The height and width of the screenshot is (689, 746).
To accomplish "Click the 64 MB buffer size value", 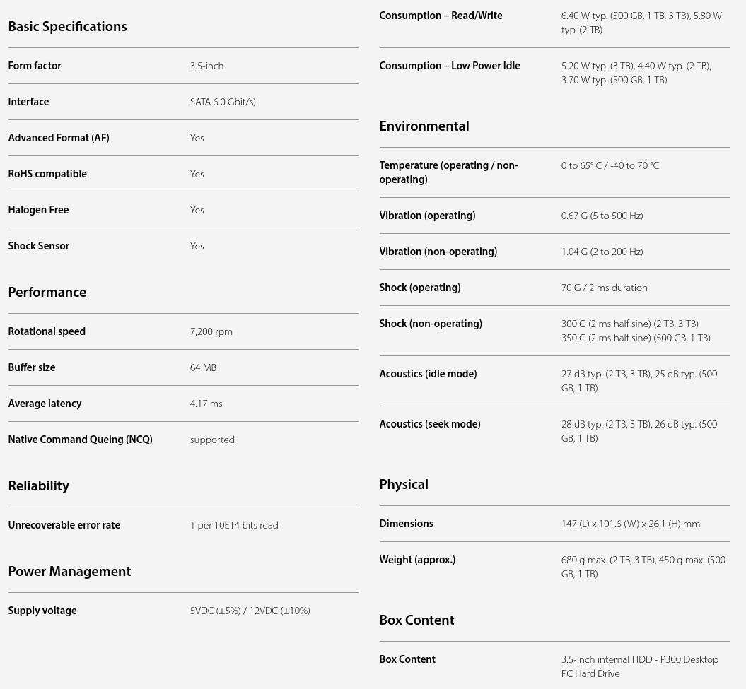I will click(203, 367).
